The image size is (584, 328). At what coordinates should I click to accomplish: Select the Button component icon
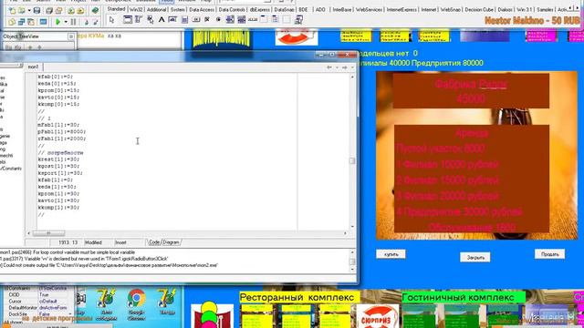tap(196, 19)
